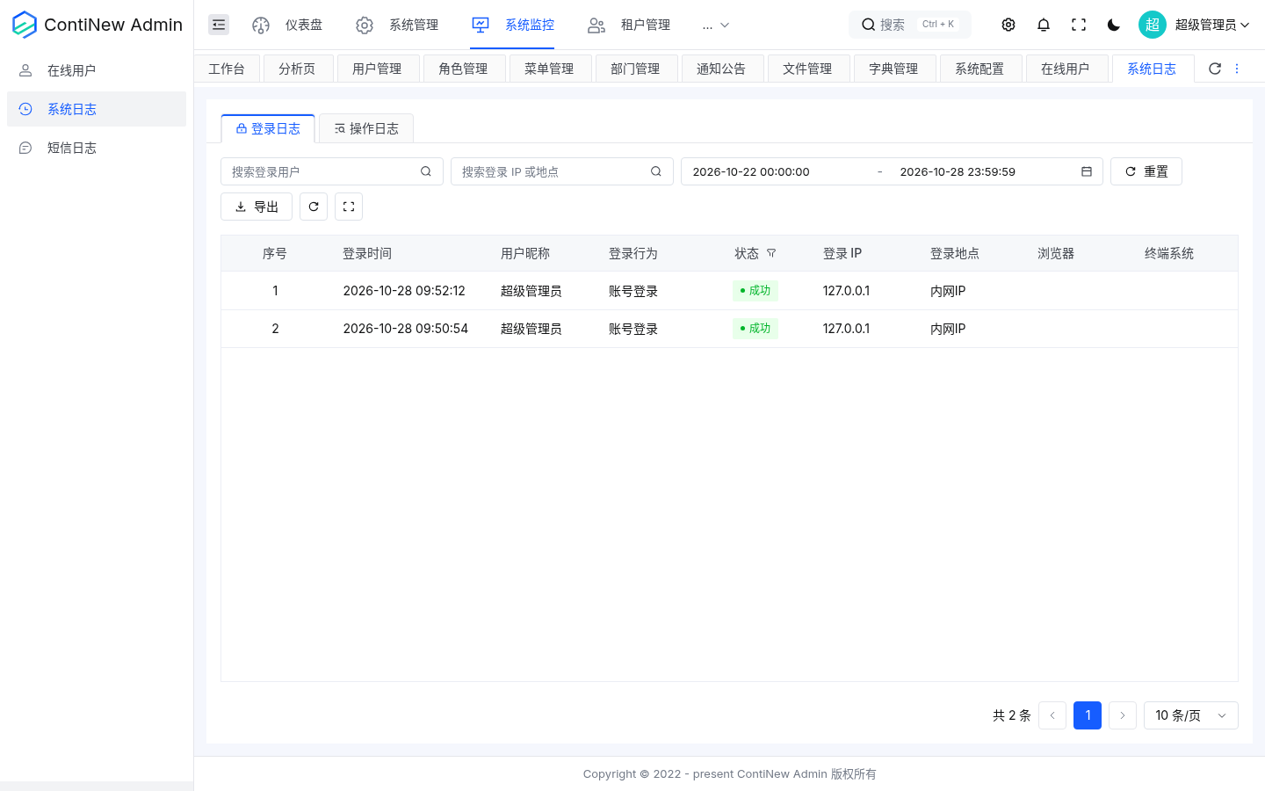
Task: Maximize the table to fullscreen
Action: (x=349, y=207)
